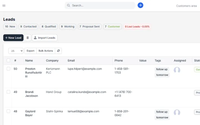Click company Stehr-Spinka
This screenshot has height=125, width=200.
(54, 111)
